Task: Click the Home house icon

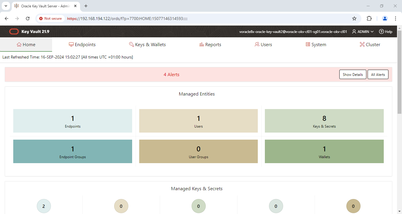Action: [x=19, y=45]
